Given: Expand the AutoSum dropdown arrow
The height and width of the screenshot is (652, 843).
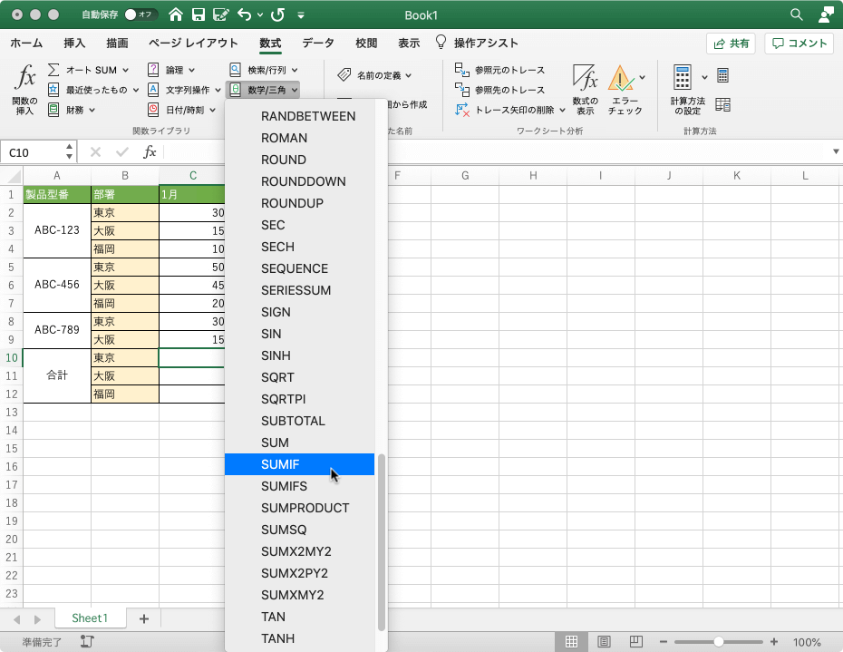Looking at the screenshot, I should coord(125,70).
